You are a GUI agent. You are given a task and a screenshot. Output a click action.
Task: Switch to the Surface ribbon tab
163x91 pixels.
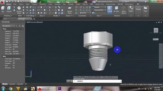tap(21, 4)
